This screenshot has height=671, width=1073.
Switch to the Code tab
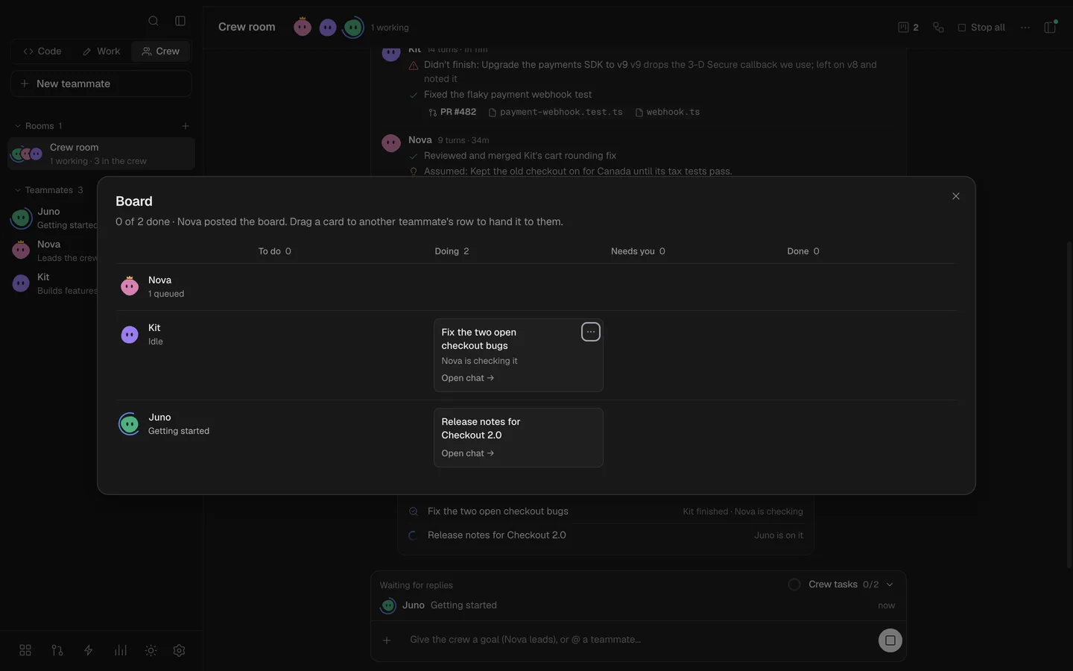coord(42,51)
